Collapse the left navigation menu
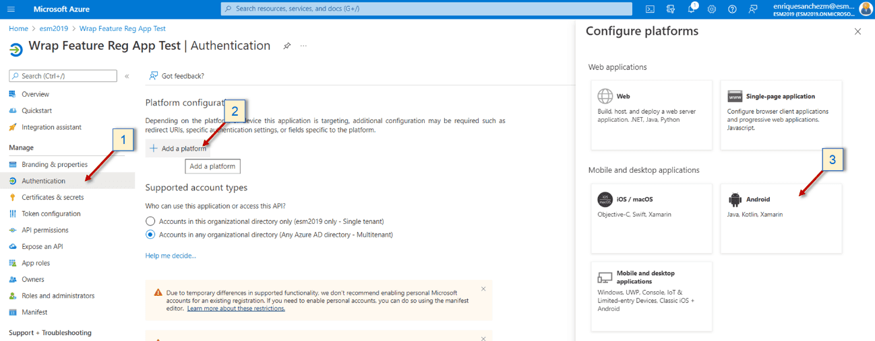Viewport: 875px width, 341px height. pos(127,76)
